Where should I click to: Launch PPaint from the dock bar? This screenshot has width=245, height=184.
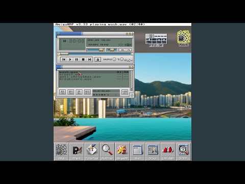click(x=77, y=152)
